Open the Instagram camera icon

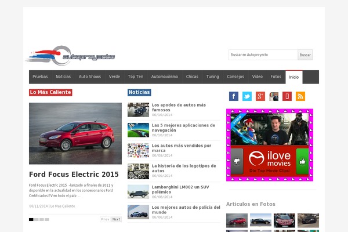coord(274,96)
